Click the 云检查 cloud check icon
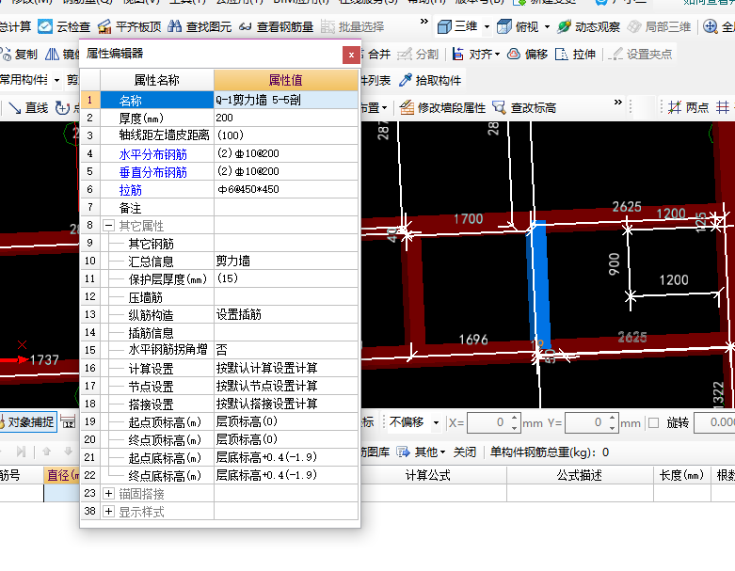 coord(45,26)
